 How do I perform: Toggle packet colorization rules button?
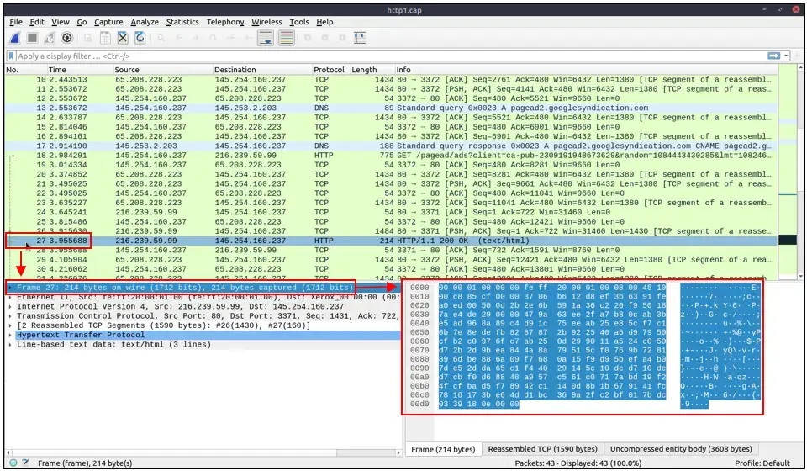[287, 38]
